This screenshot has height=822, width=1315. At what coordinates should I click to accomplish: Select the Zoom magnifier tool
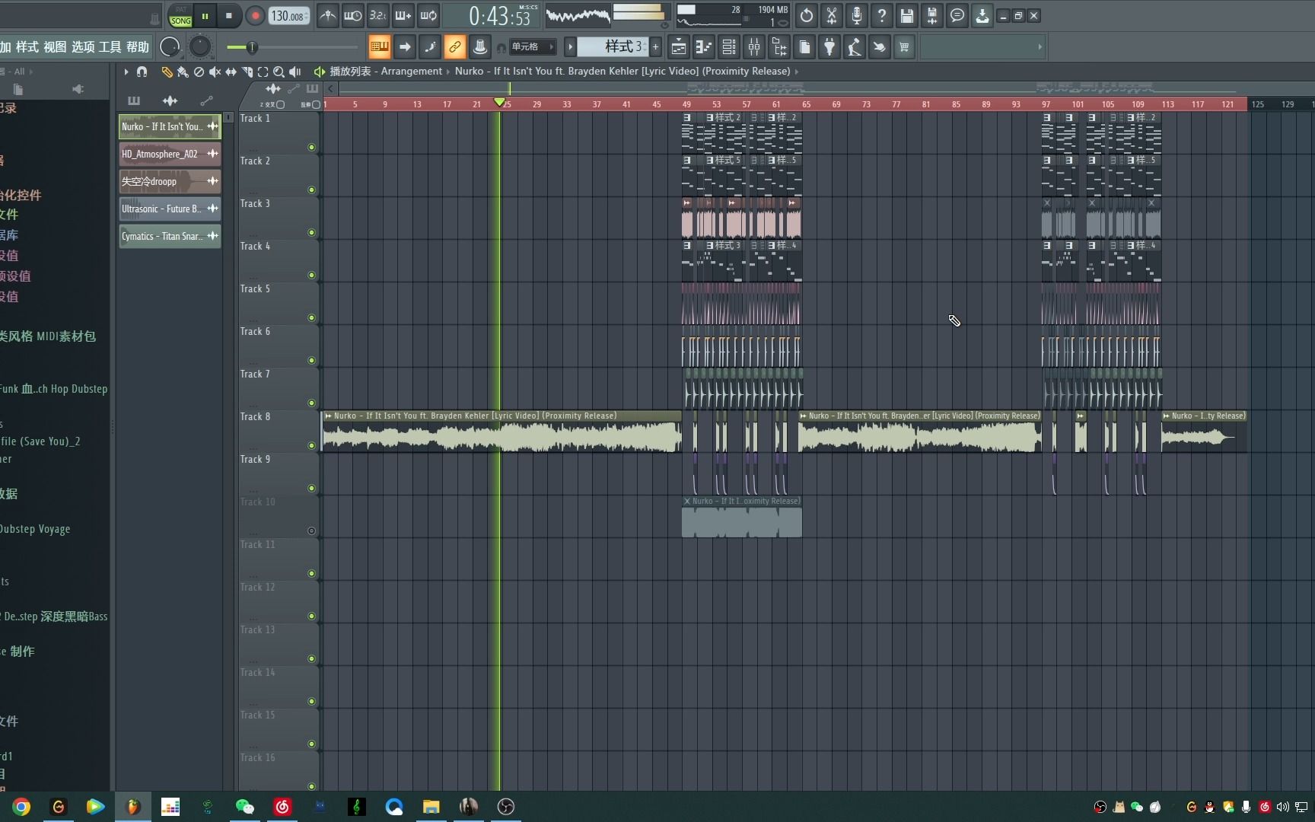(x=279, y=72)
